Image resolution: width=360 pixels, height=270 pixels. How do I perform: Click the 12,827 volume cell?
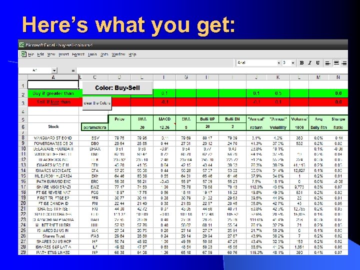click(299, 170)
